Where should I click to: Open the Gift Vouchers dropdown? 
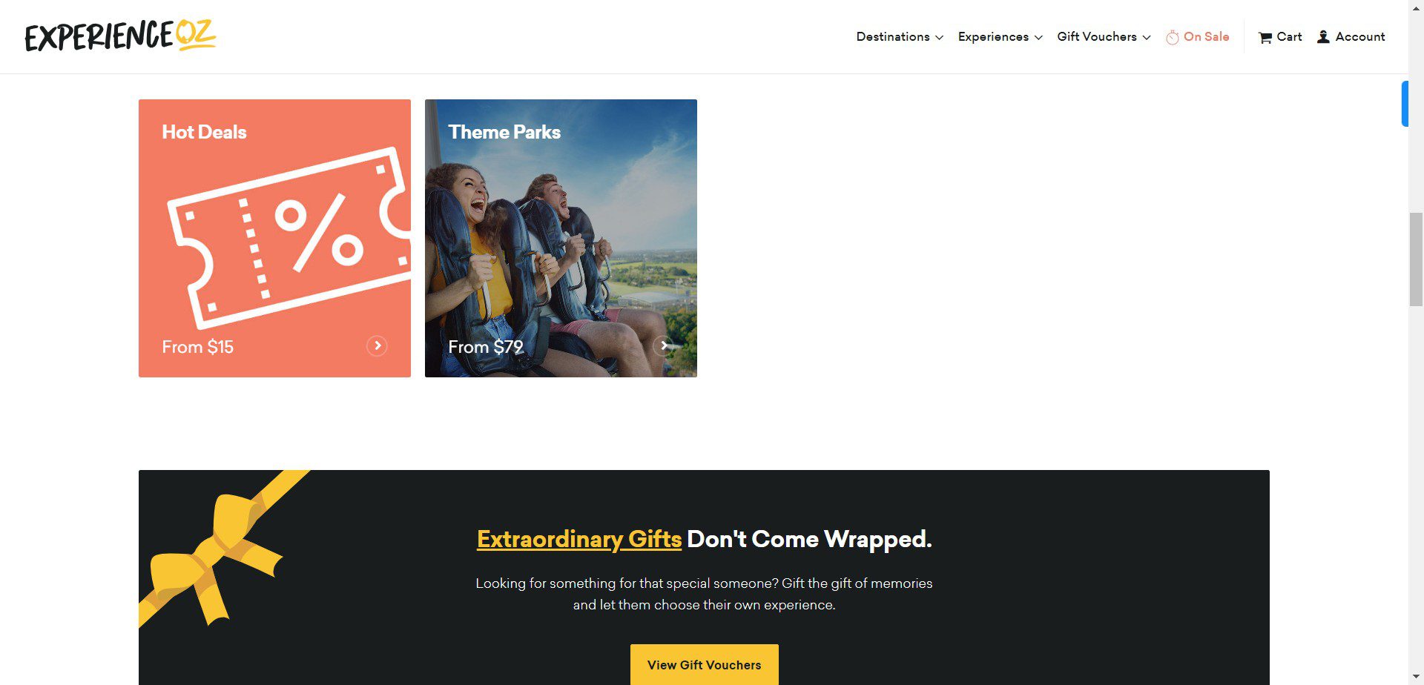click(1104, 36)
